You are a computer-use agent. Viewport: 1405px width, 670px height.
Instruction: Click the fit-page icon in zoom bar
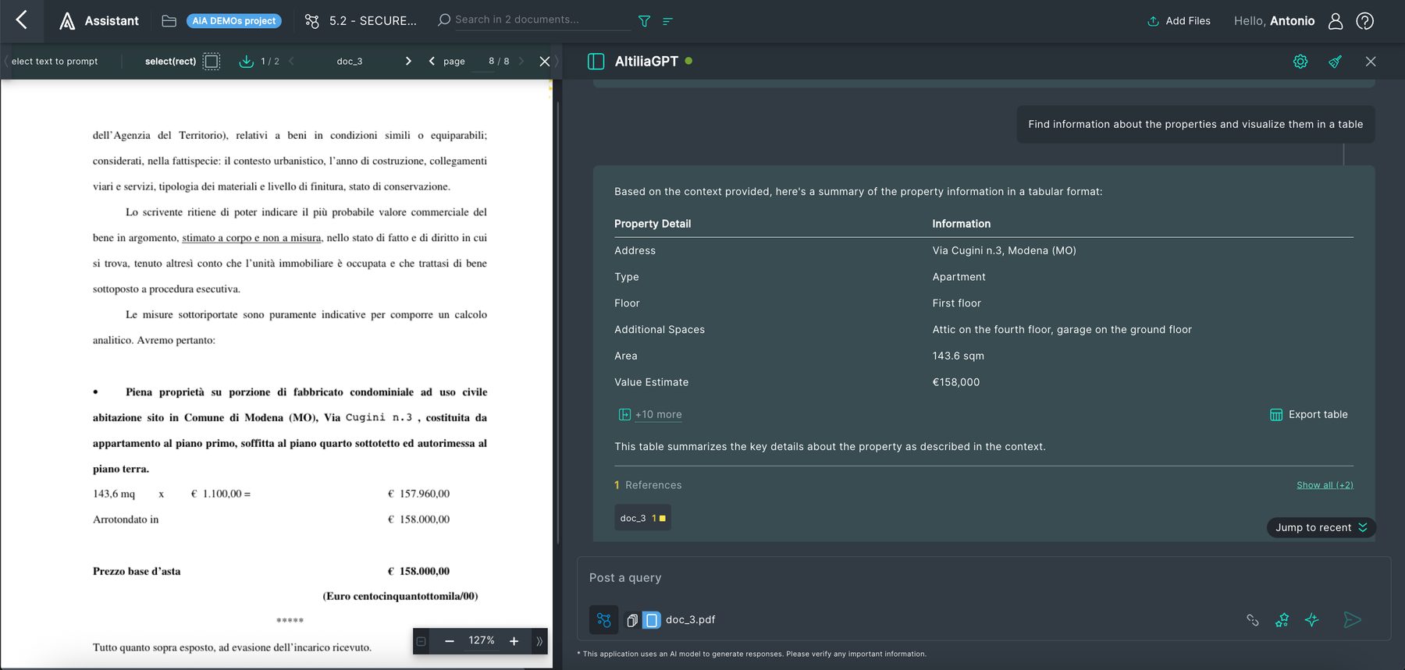point(421,641)
